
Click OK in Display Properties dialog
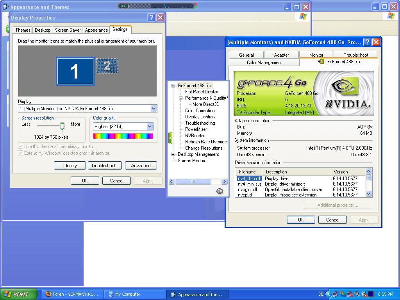(85, 180)
